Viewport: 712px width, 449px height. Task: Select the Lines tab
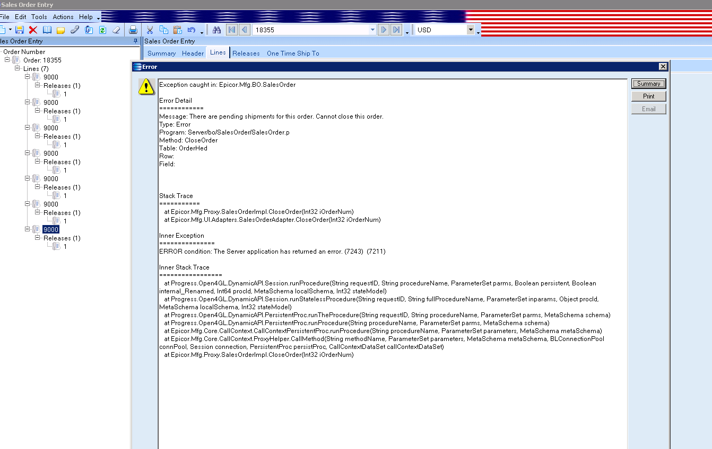[x=218, y=52]
